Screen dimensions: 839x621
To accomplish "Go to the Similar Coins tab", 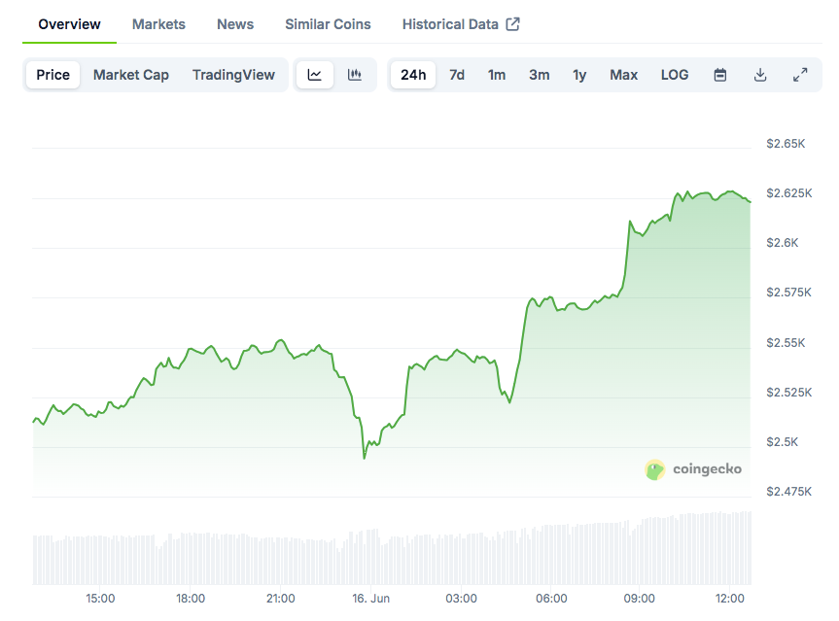I will coord(328,24).
